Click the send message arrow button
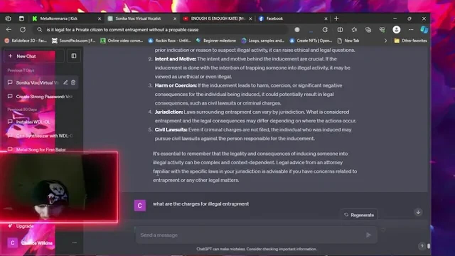Screen dimensions: 455x256 click(368, 235)
